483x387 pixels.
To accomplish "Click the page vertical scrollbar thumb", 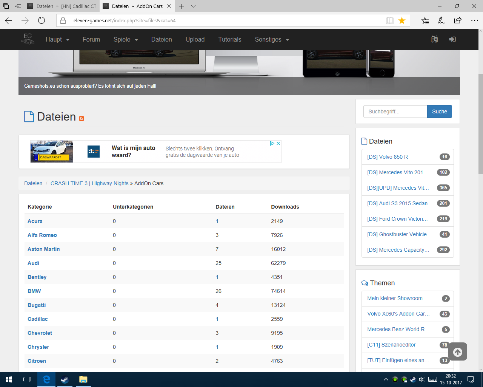I will pos(480,123).
